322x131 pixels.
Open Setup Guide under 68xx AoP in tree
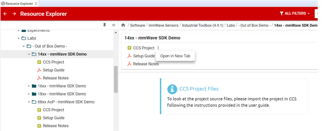coord(53,118)
